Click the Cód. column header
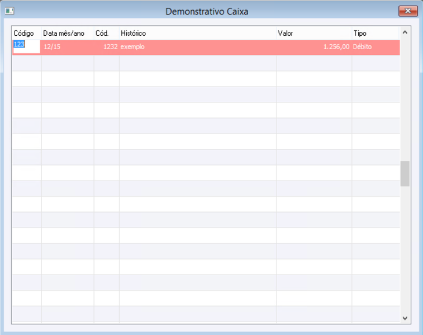 click(107, 33)
